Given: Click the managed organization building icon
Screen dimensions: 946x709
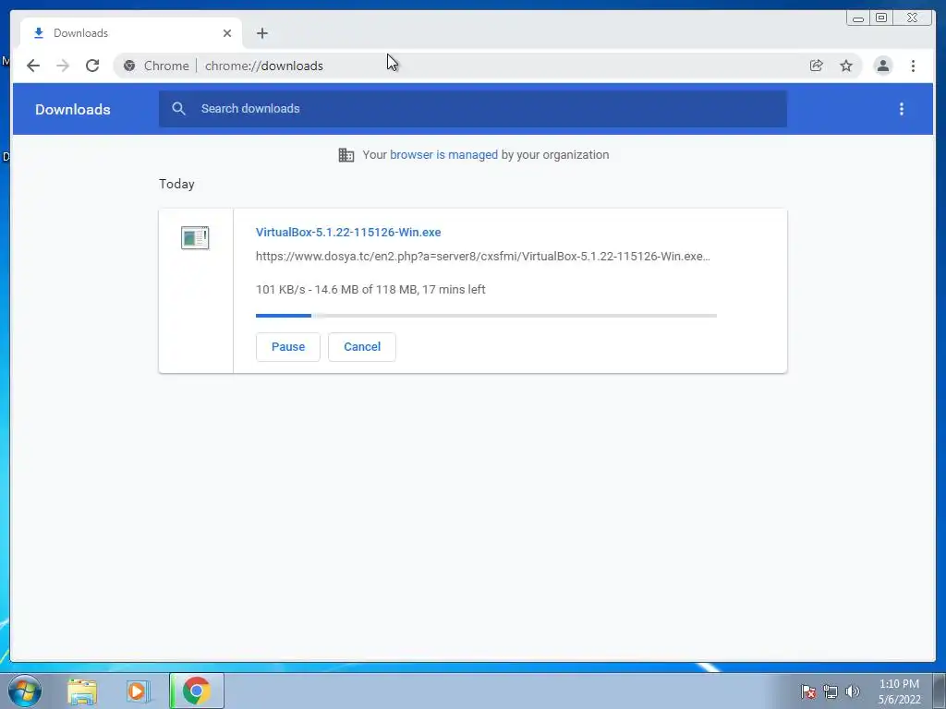Looking at the screenshot, I should [346, 155].
